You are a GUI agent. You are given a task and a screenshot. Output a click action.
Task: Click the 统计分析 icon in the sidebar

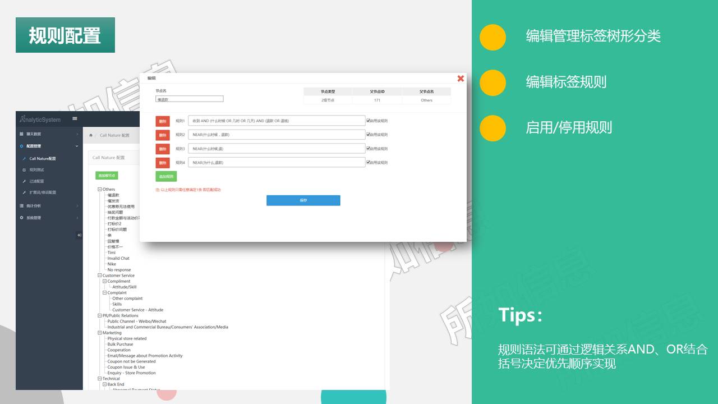(21, 206)
